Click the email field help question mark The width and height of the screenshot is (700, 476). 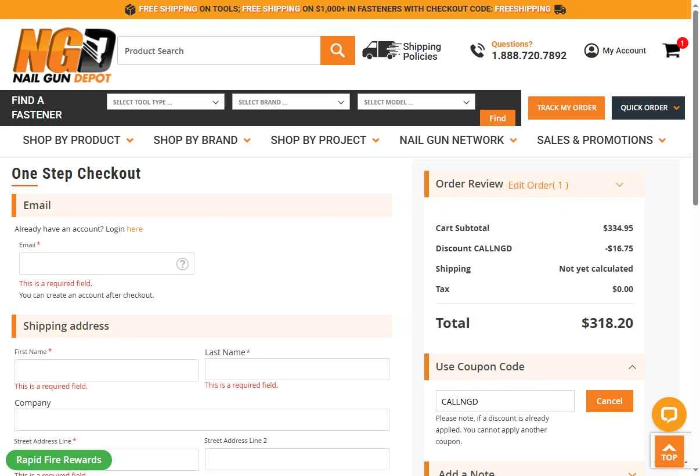(x=182, y=264)
